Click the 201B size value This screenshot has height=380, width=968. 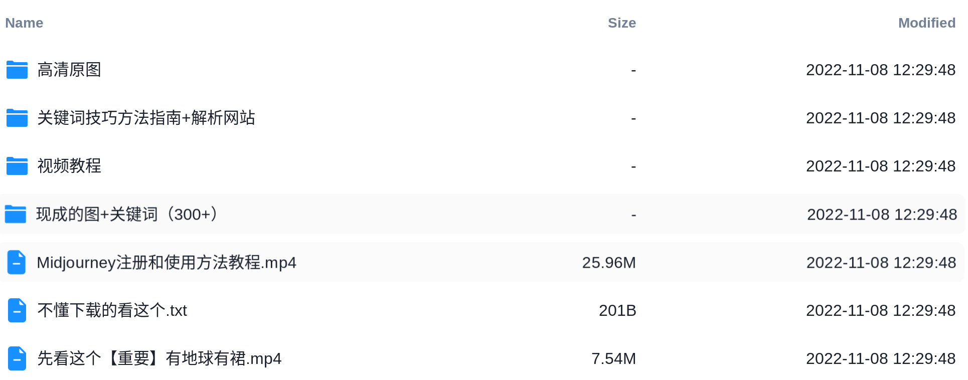[617, 310]
